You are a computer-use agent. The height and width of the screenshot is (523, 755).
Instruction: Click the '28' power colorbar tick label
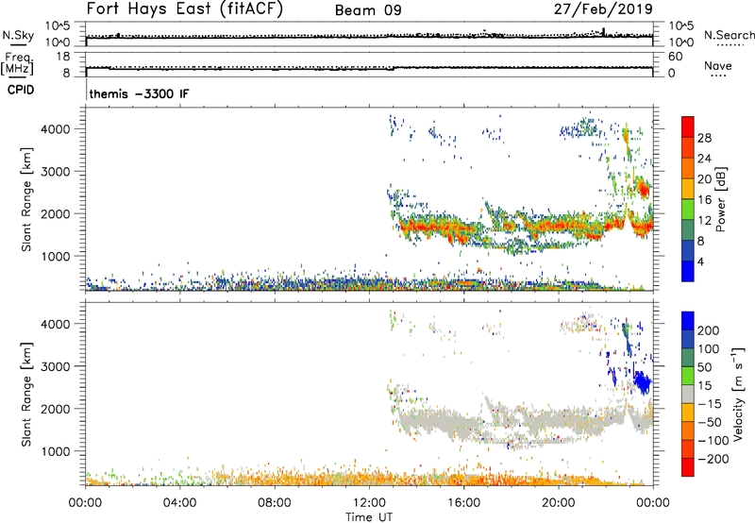704,138
